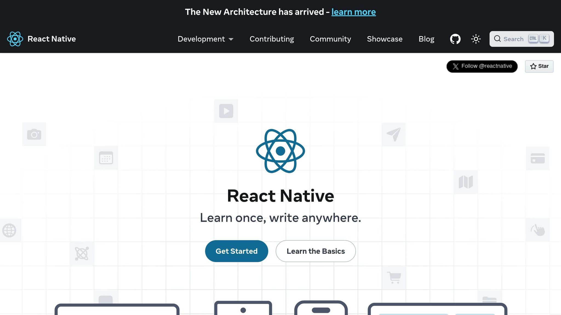Click the magnifying glass in the search bar

497,39
